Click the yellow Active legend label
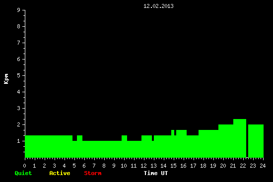This screenshot has height=182, width=273. point(60,173)
